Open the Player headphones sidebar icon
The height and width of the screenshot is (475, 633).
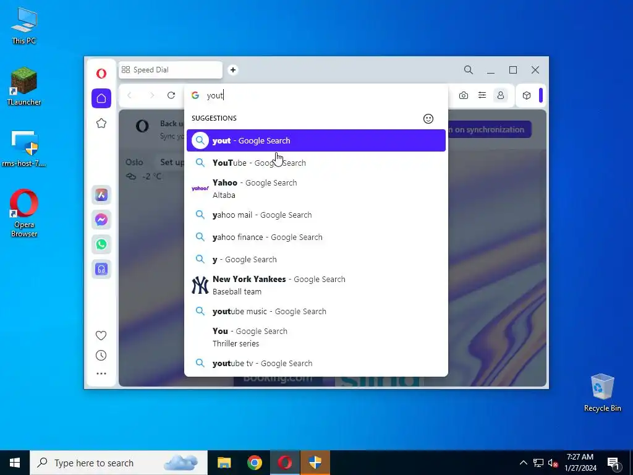[x=101, y=269]
